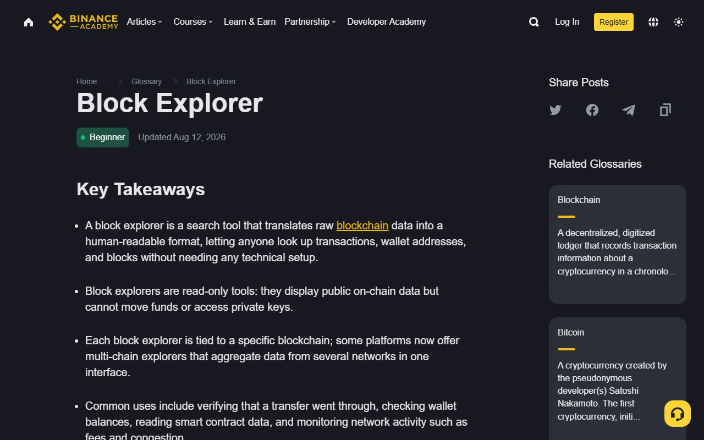Image resolution: width=704 pixels, height=440 pixels.
Task: Click the Block Explorer page title
Action: pyautogui.click(x=170, y=103)
